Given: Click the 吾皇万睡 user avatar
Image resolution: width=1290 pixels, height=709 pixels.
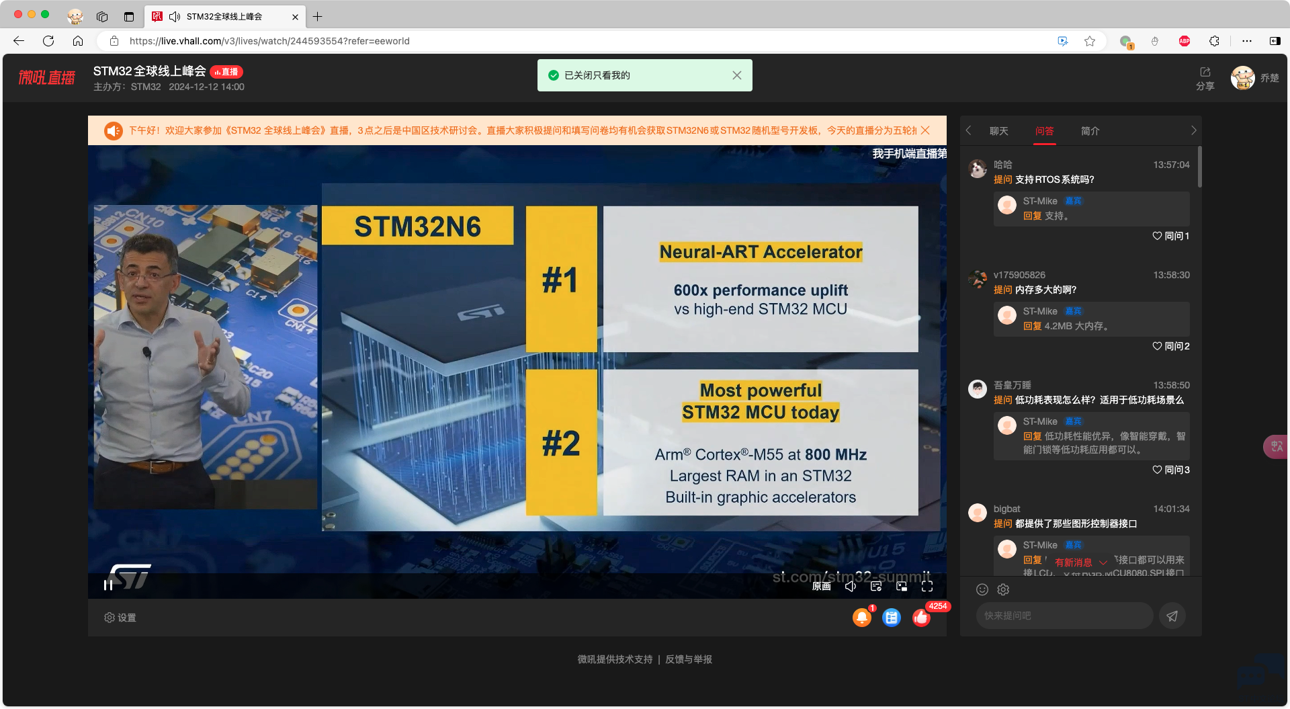Looking at the screenshot, I should (978, 389).
